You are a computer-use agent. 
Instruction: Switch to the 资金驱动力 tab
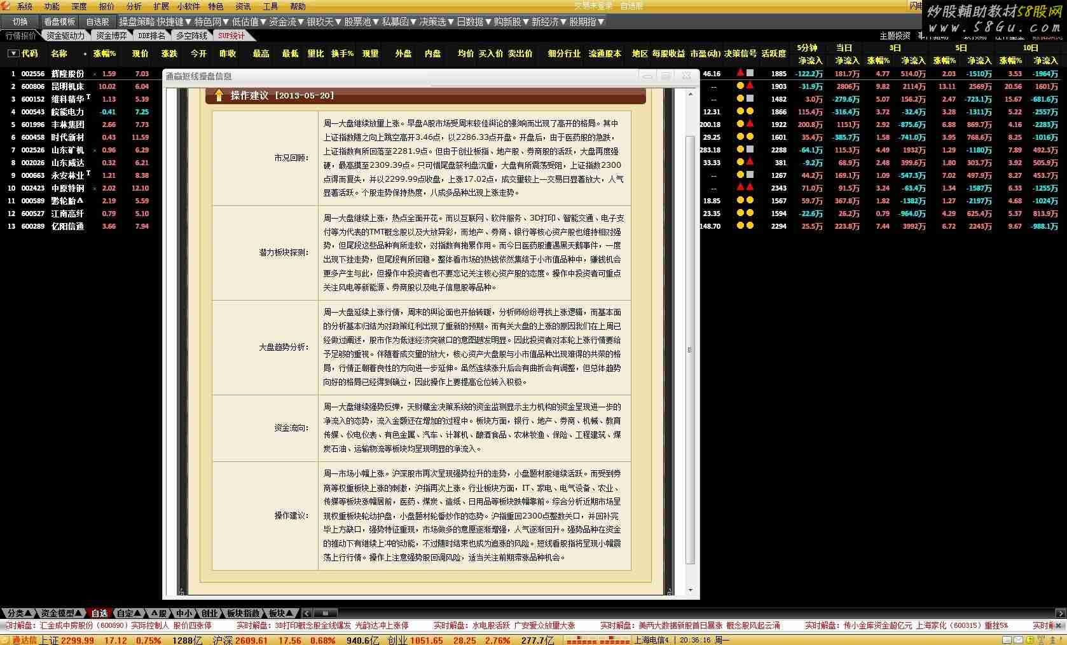65,36
